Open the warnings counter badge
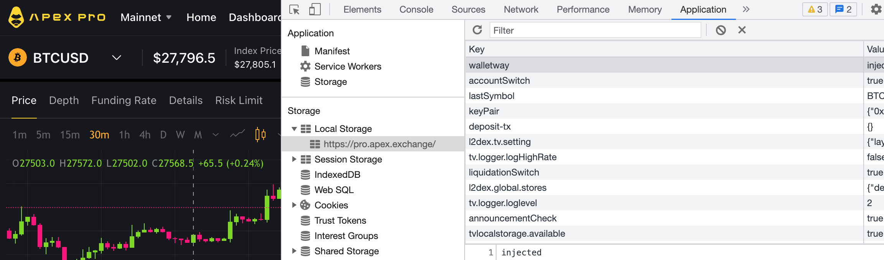Viewport: 884px width, 260px height. tap(815, 9)
